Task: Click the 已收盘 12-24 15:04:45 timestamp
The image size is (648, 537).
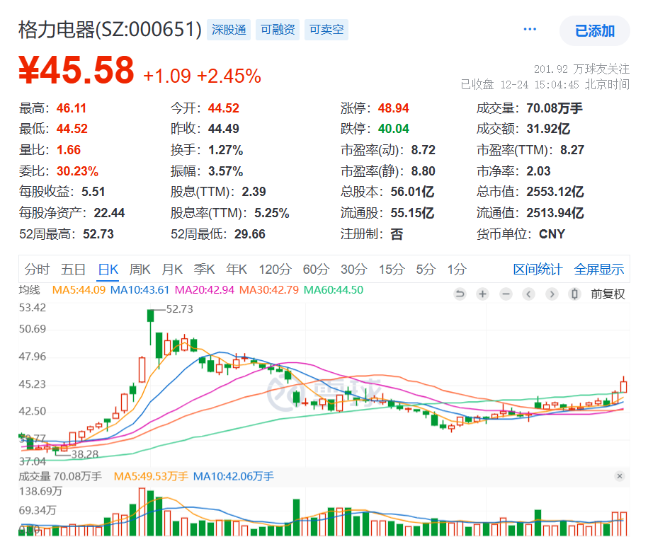Action: pyautogui.click(x=545, y=85)
